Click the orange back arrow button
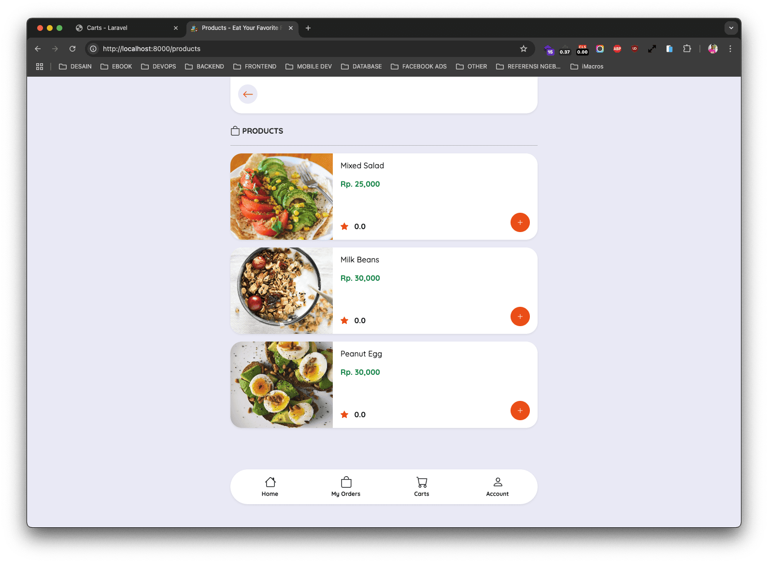 [248, 94]
